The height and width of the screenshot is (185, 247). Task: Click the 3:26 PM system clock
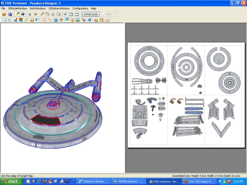coord(238,182)
